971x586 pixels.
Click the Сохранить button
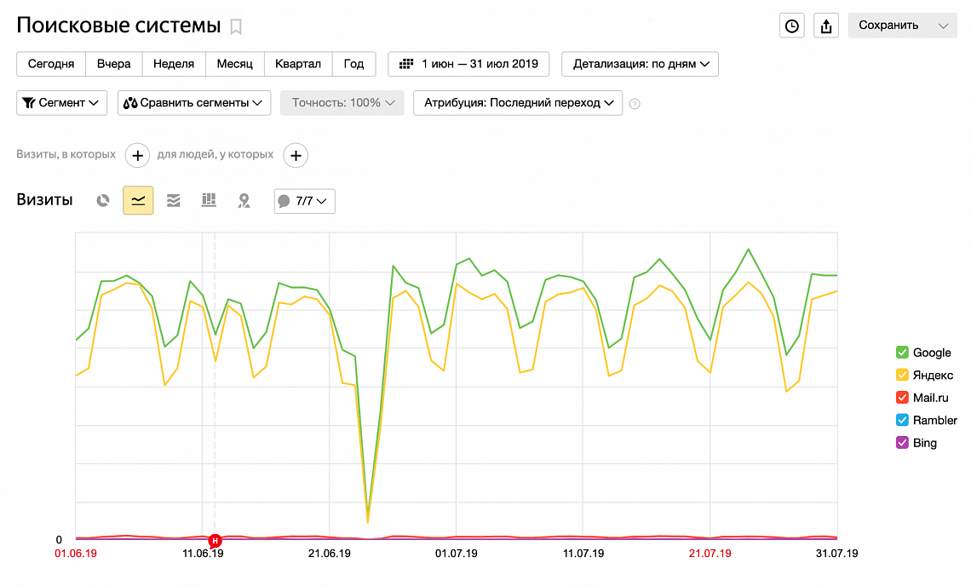pyautogui.click(x=888, y=26)
